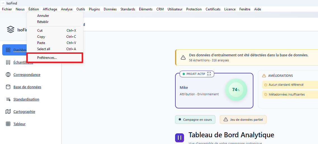The height and width of the screenshot is (144, 318).
Task: Open the Correspondance page link
Action: (27, 75)
